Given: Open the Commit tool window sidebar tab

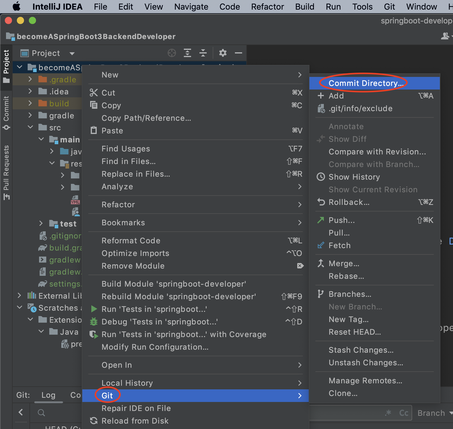Looking at the screenshot, I should tap(6, 113).
